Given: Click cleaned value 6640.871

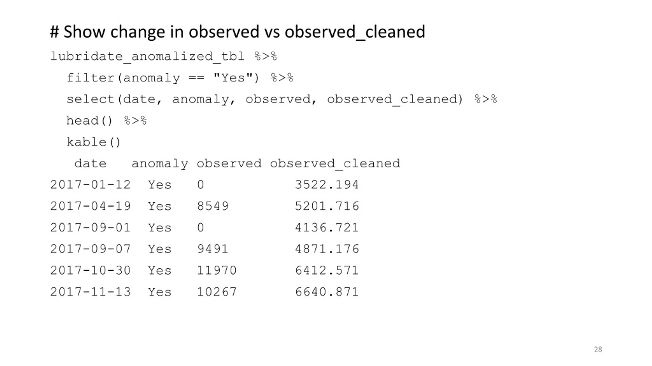Looking at the screenshot, I should point(327,292).
